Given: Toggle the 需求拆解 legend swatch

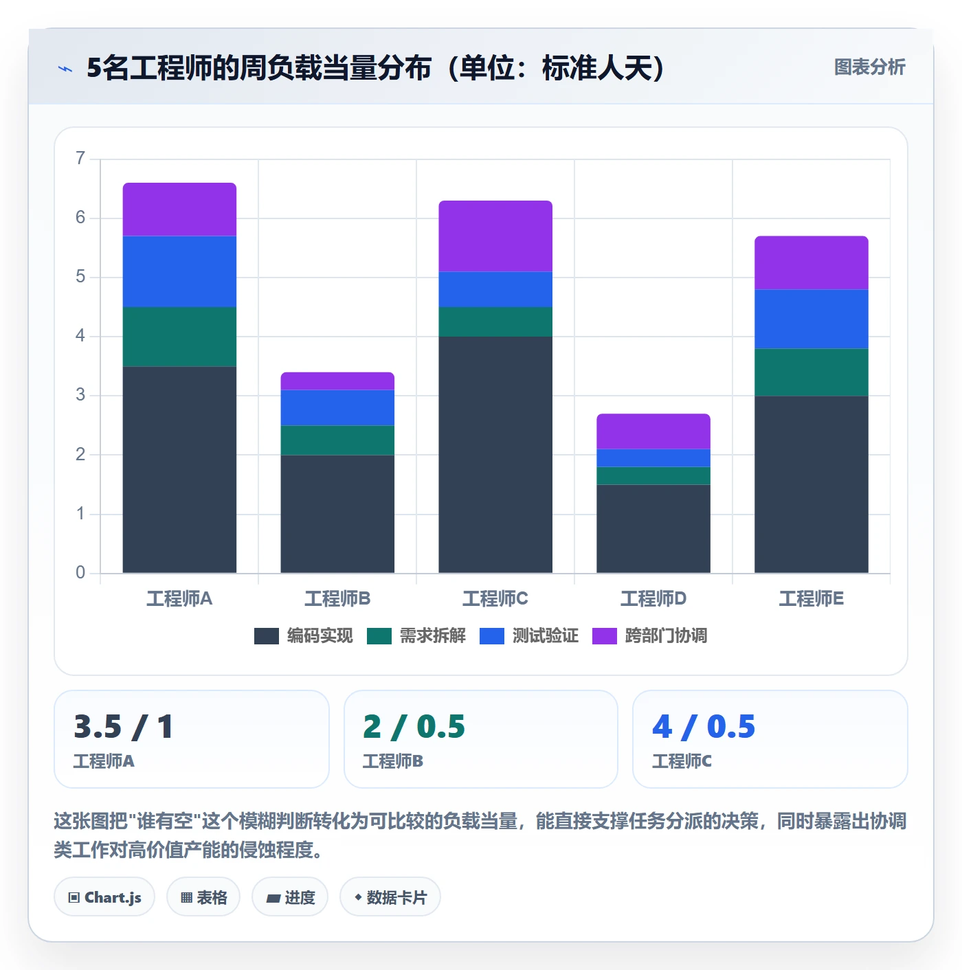Looking at the screenshot, I should [379, 636].
